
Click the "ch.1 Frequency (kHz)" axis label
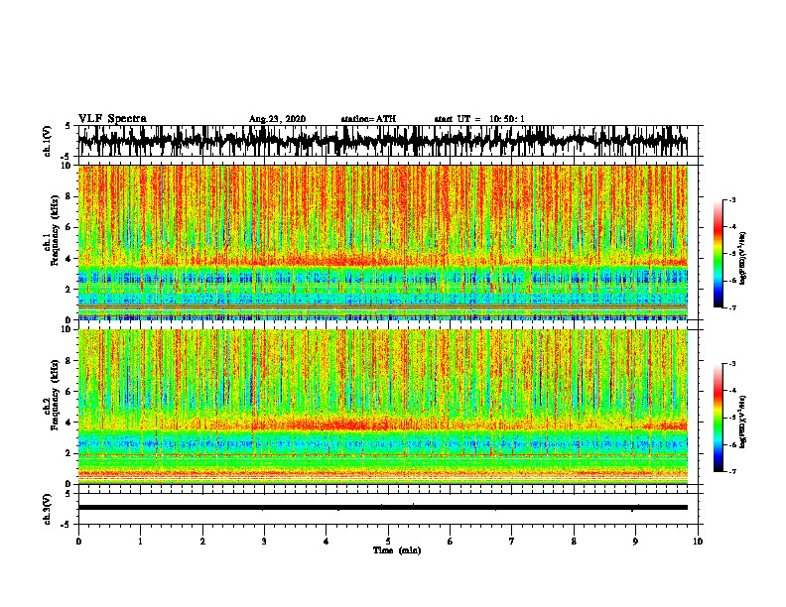click(x=51, y=230)
